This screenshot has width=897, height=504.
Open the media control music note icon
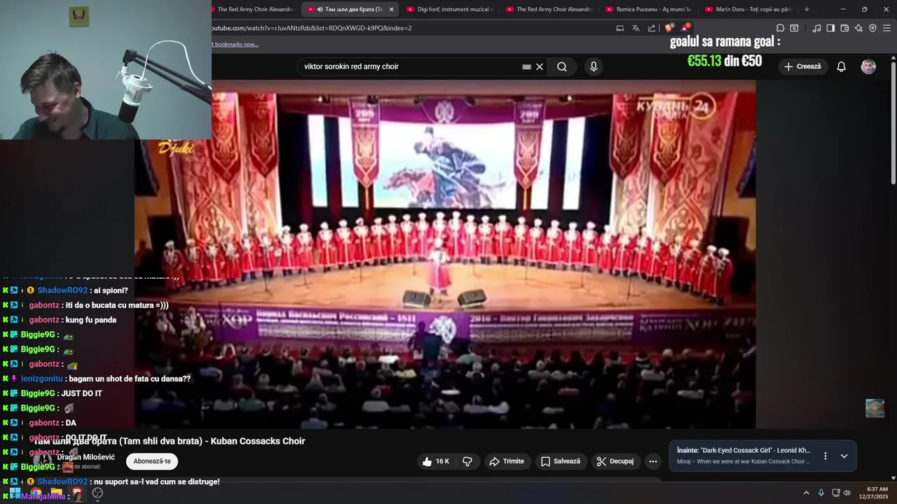click(x=816, y=28)
